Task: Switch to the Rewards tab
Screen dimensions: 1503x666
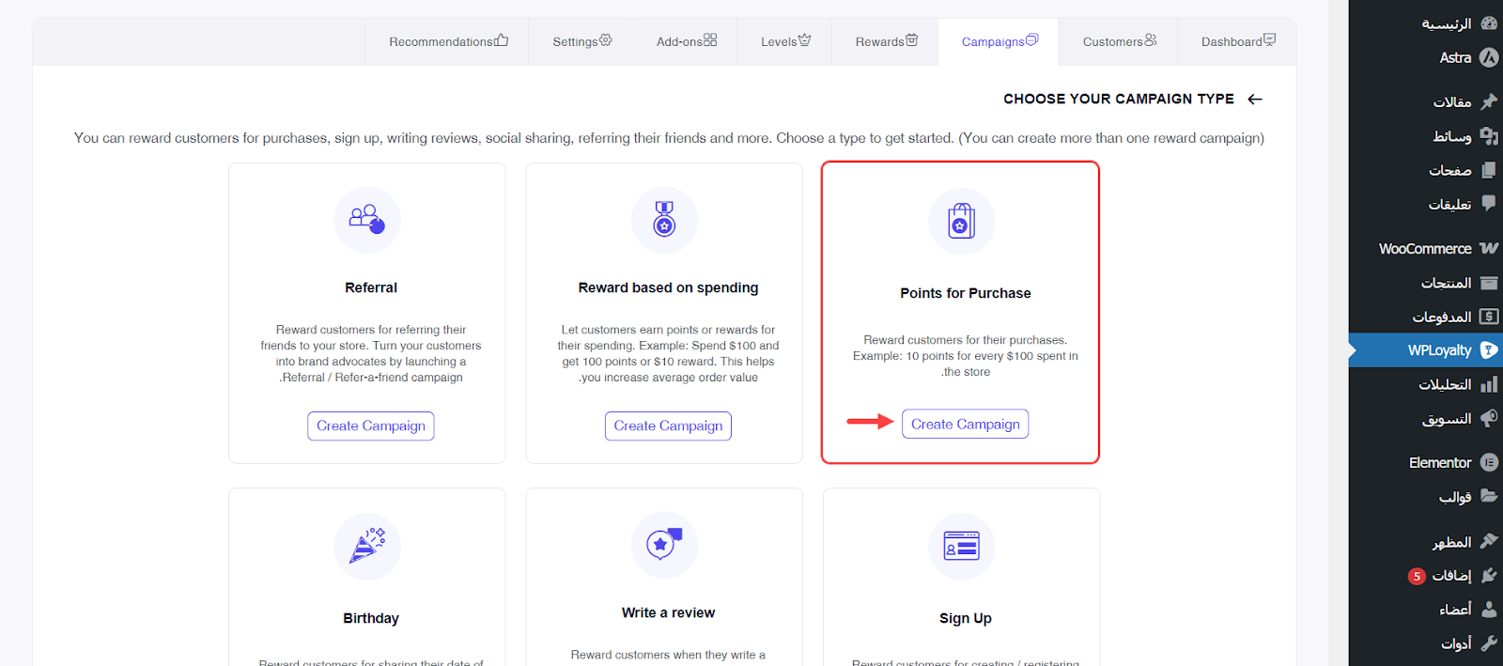Action: [x=885, y=41]
